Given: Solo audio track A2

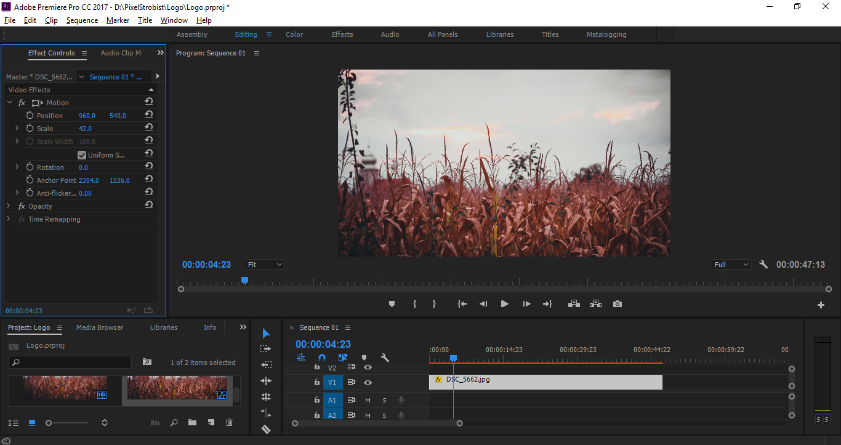Looking at the screenshot, I should (x=384, y=415).
